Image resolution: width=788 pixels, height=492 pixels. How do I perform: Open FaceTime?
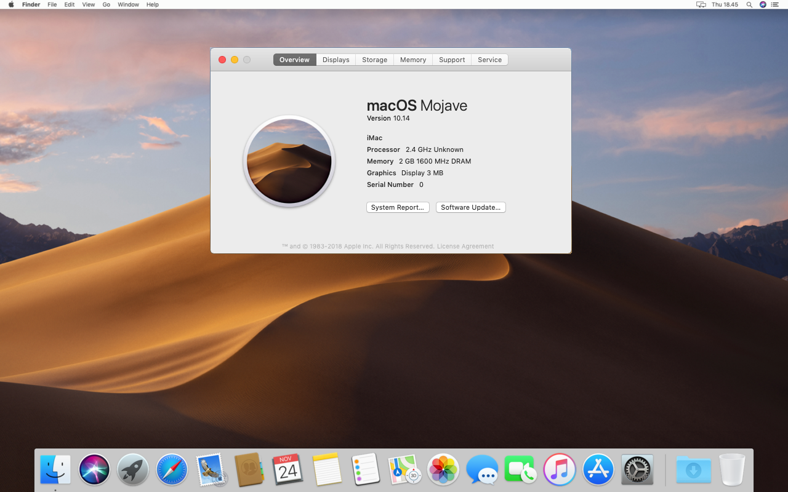click(520, 469)
